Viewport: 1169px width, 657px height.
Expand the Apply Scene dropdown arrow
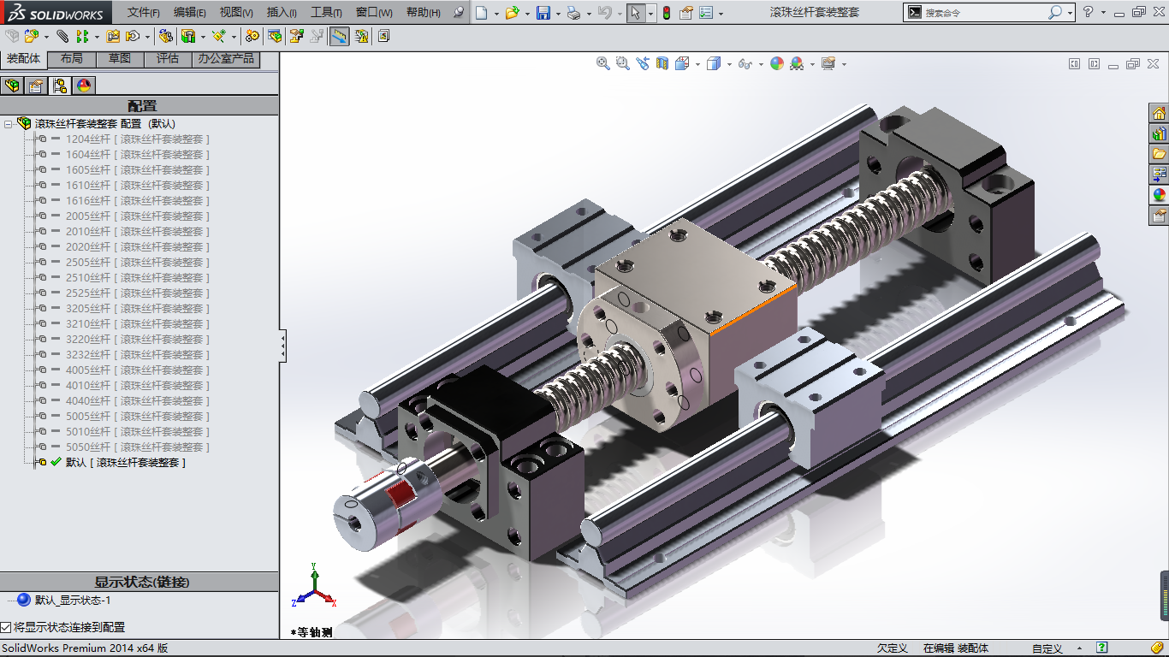812,64
